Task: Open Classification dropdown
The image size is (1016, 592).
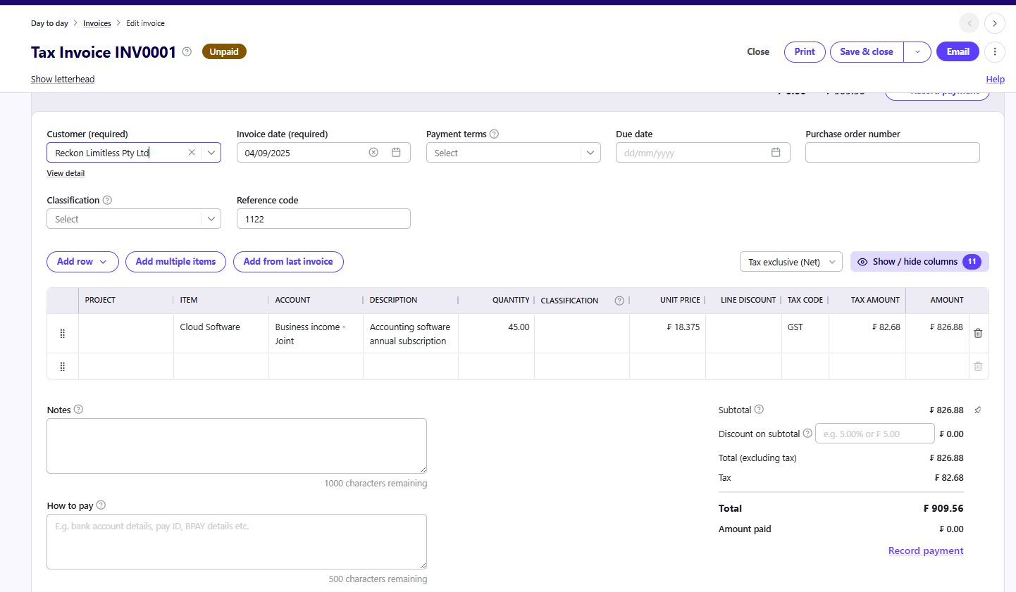Action: (211, 219)
